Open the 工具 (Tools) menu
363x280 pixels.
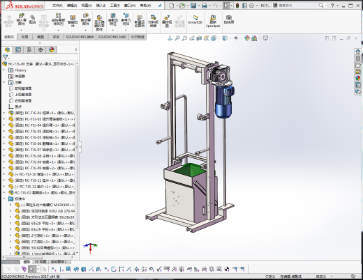[x=114, y=6]
